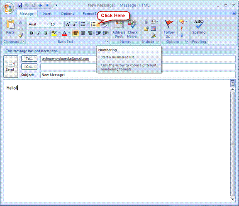
Task: Click the Office button orb
Action: coord(8,8)
